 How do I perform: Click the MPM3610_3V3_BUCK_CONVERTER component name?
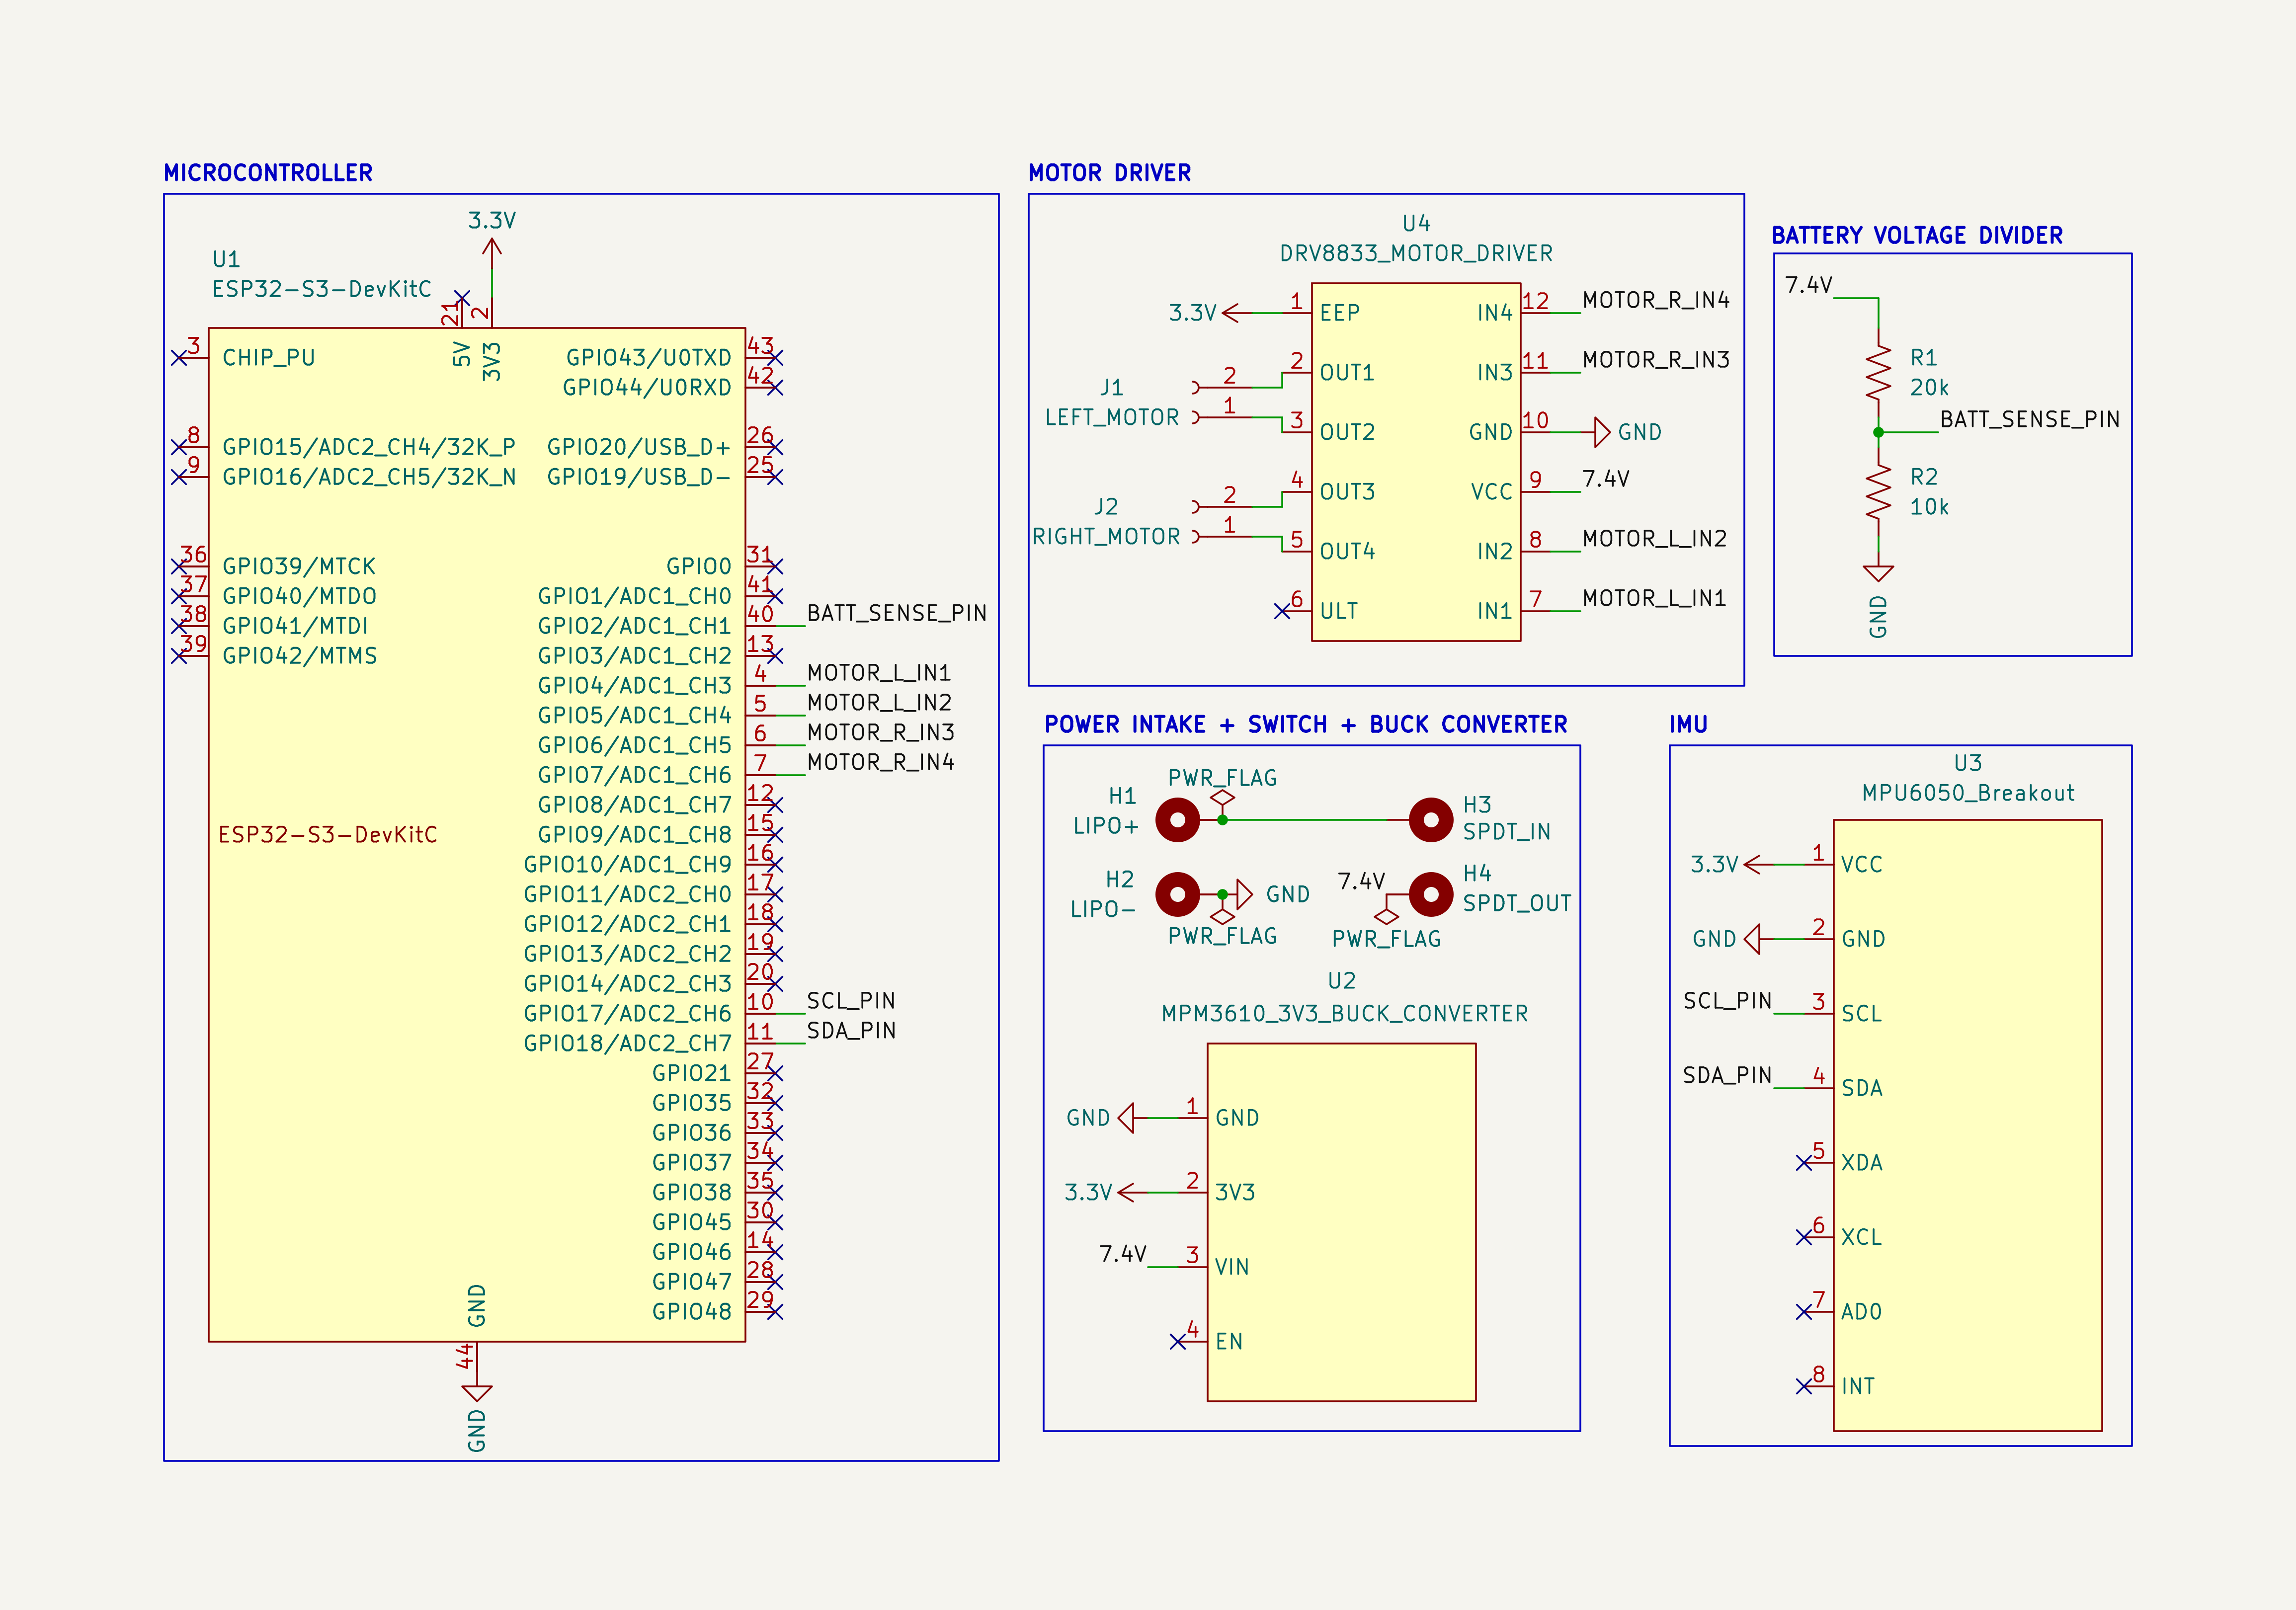pos(1344,1014)
